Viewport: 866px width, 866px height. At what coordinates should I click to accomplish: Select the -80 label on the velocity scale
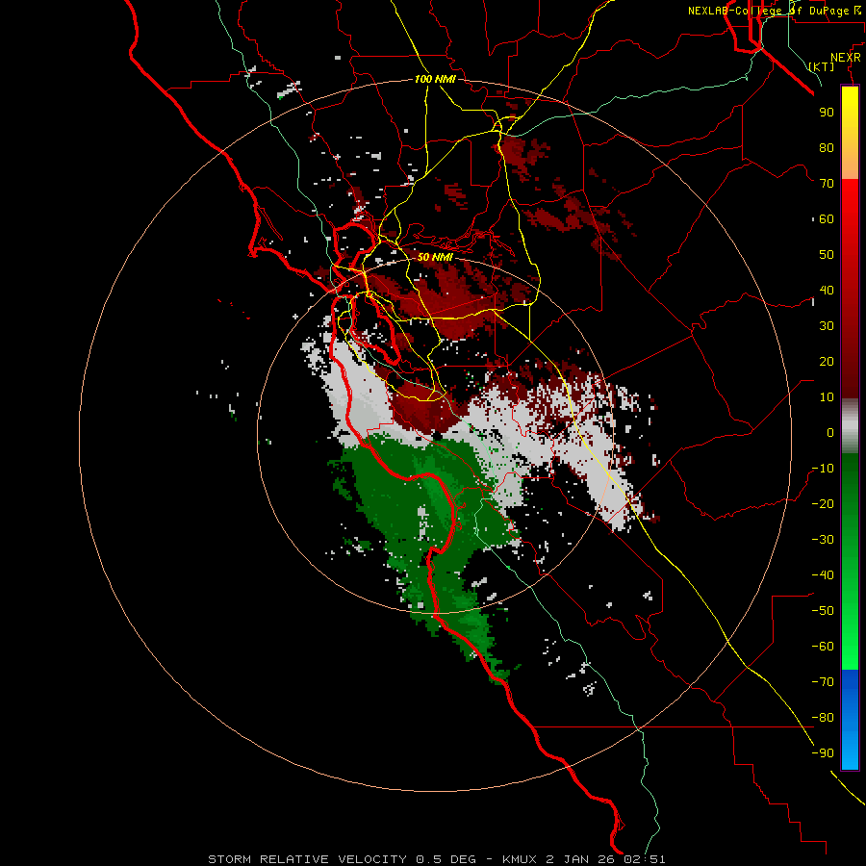pyautogui.click(x=823, y=718)
